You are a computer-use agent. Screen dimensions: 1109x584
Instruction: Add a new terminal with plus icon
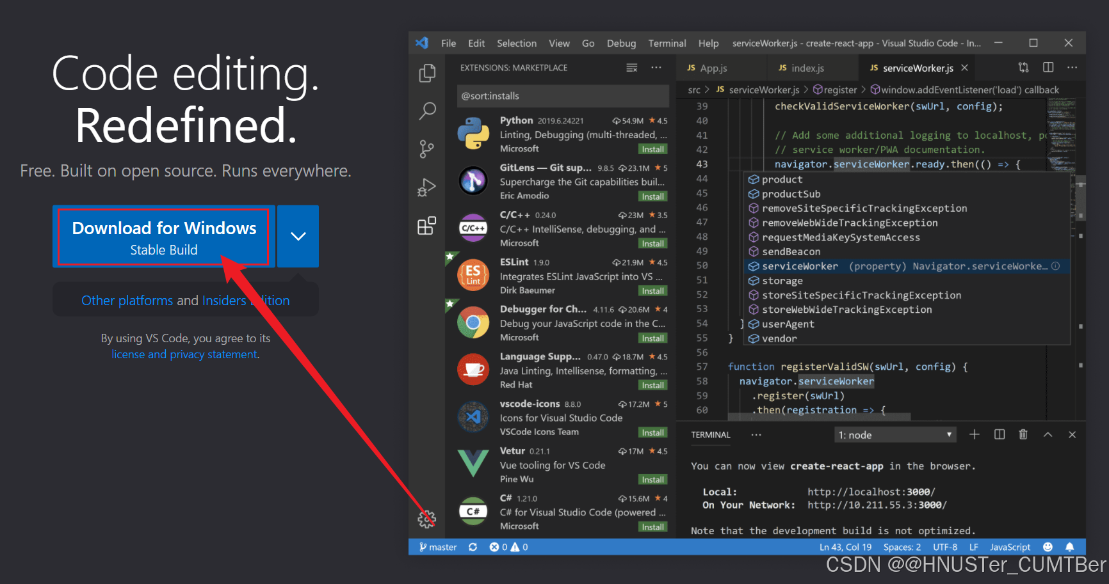coord(975,434)
